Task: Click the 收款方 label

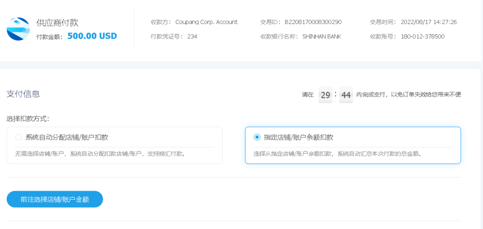Action: click(x=161, y=22)
